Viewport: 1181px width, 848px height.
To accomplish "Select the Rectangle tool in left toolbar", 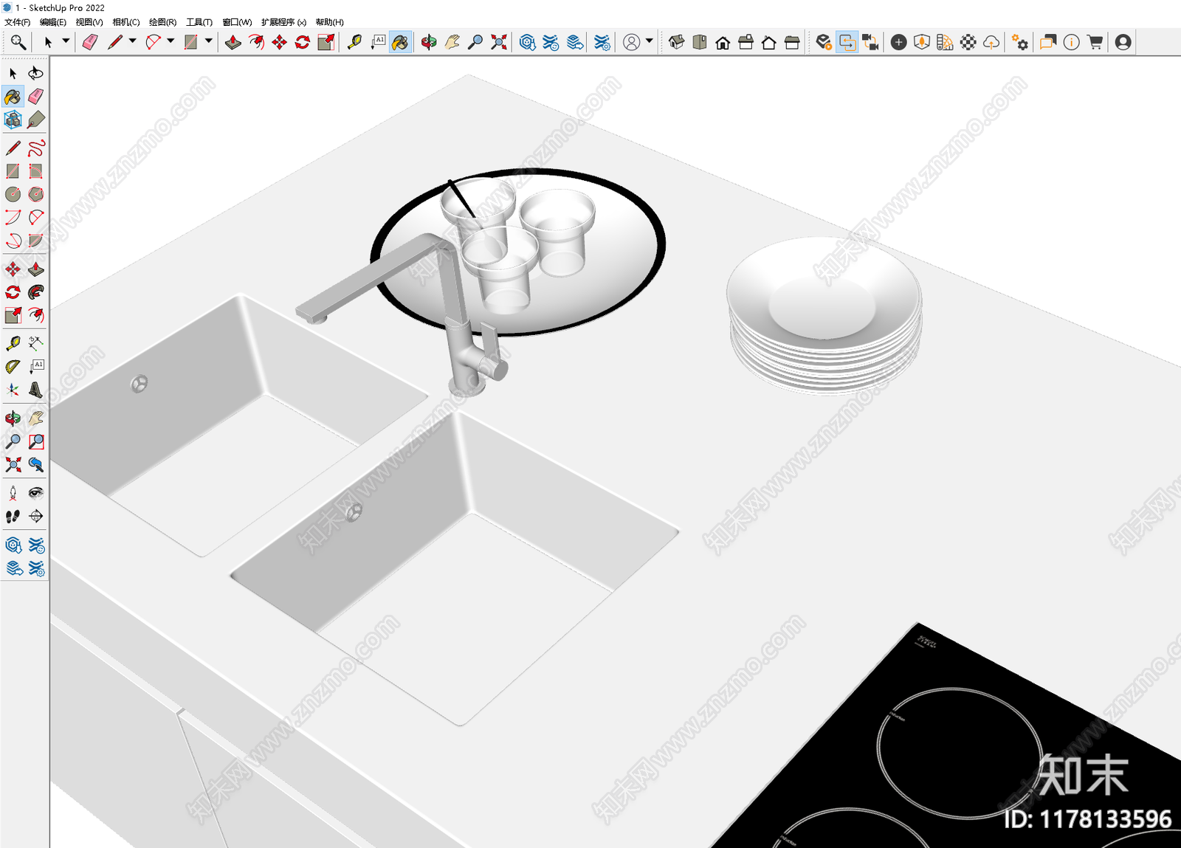I will point(13,171).
